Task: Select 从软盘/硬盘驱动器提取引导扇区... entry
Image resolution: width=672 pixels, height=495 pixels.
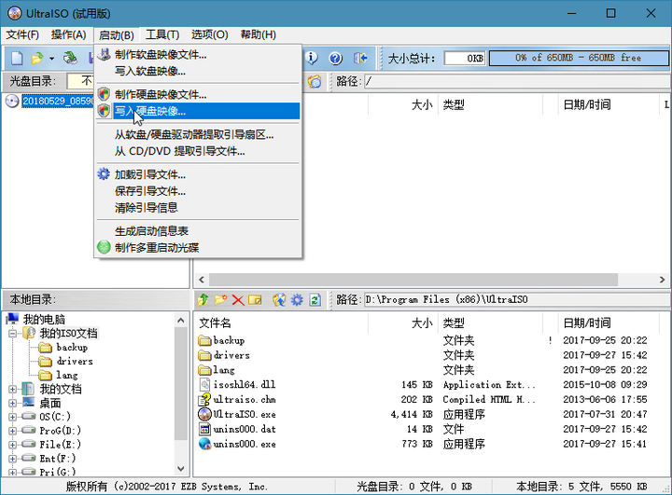Action: click(198, 135)
